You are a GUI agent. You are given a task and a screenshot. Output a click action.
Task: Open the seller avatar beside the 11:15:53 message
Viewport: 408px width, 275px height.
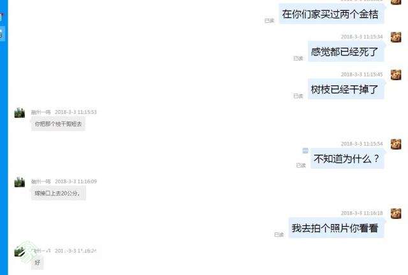(20, 113)
